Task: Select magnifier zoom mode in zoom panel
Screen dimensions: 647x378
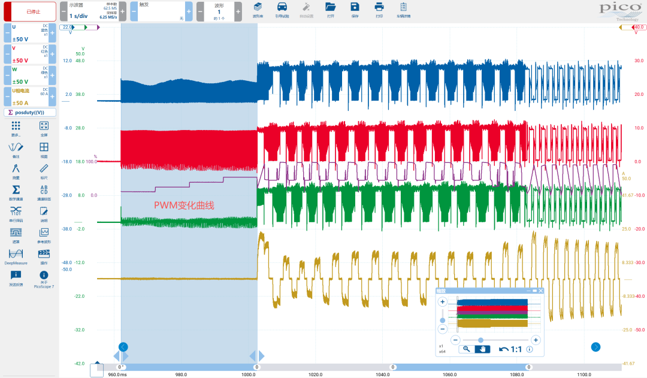Action: coord(466,349)
